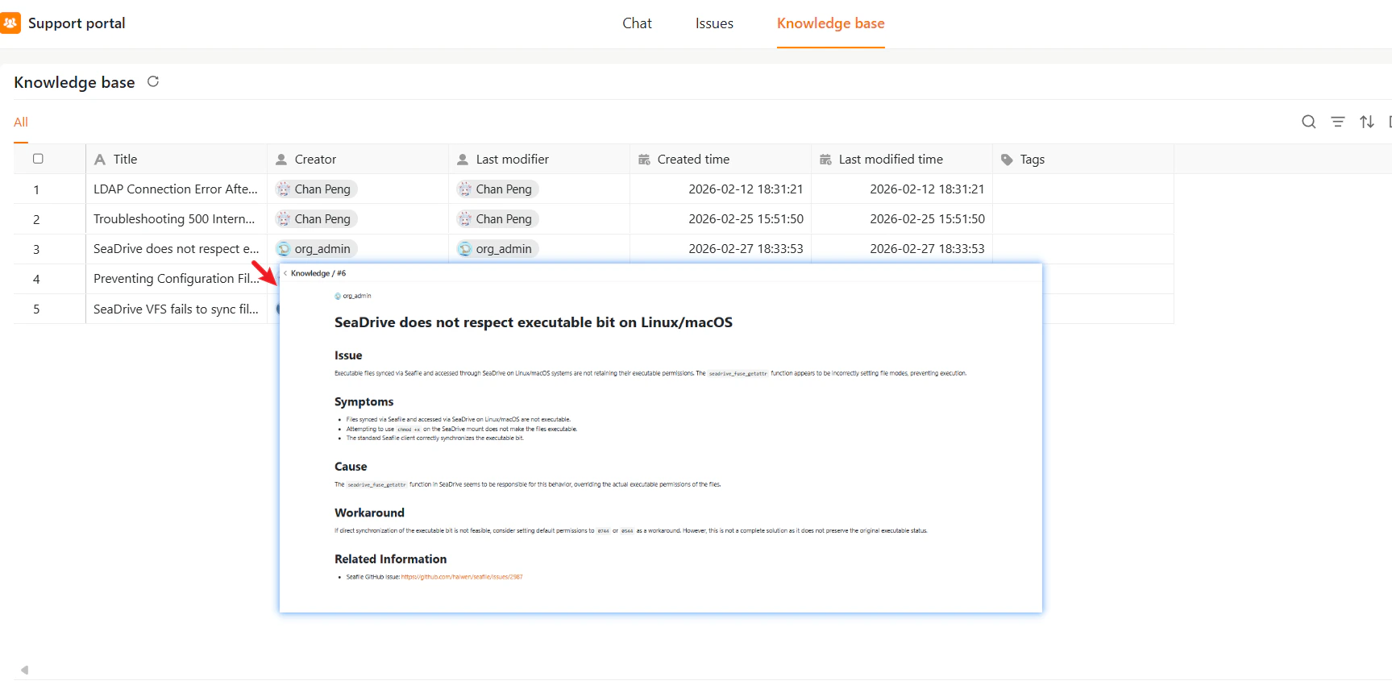Click row number 2 in the table
Screen dimensions: 1392x685
36,220
